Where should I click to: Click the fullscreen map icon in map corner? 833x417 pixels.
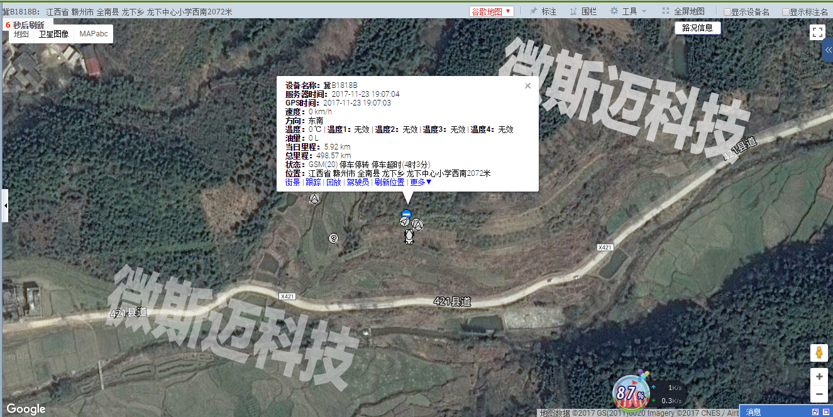[817, 33]
